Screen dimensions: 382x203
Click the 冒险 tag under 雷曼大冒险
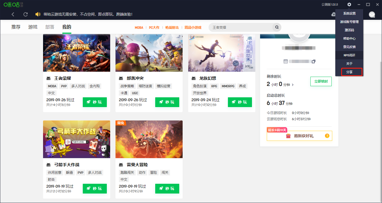(153, 173)
